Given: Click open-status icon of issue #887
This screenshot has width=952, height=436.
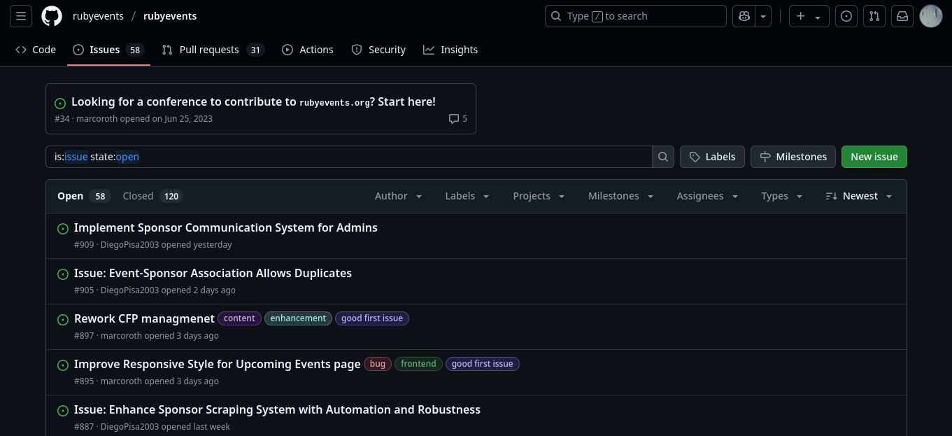Looking at the screenshot, I should (x=63, y=411).
